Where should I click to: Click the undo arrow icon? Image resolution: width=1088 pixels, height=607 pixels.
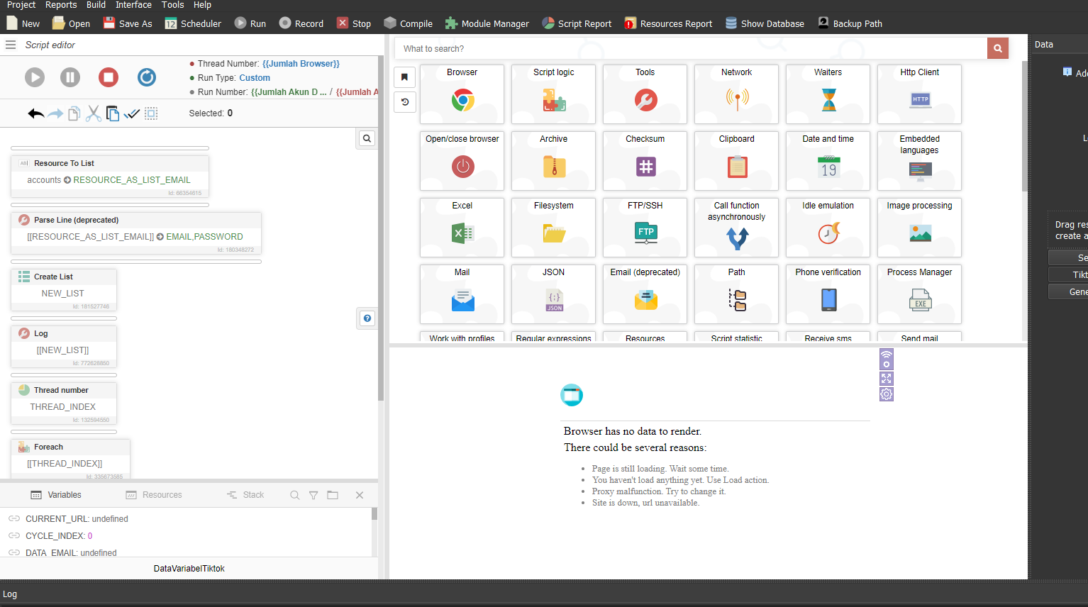(35, 113)
